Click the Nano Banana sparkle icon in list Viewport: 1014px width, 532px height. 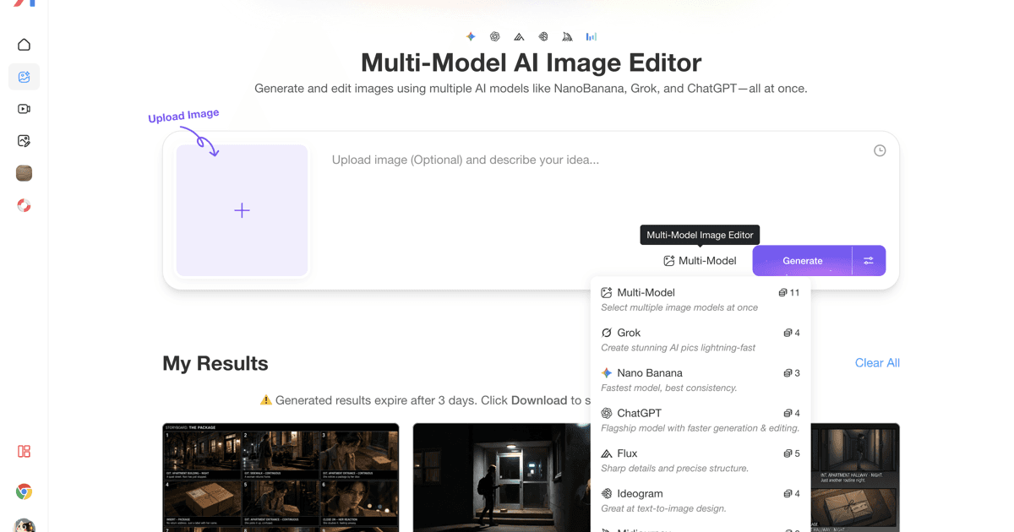pyautogui.click(x=607, y=372)
